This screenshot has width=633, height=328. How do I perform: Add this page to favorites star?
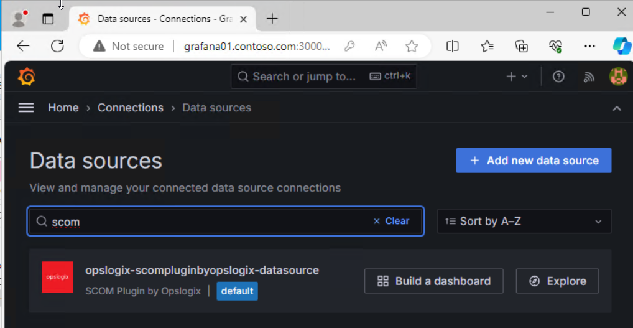pos(412,46)
